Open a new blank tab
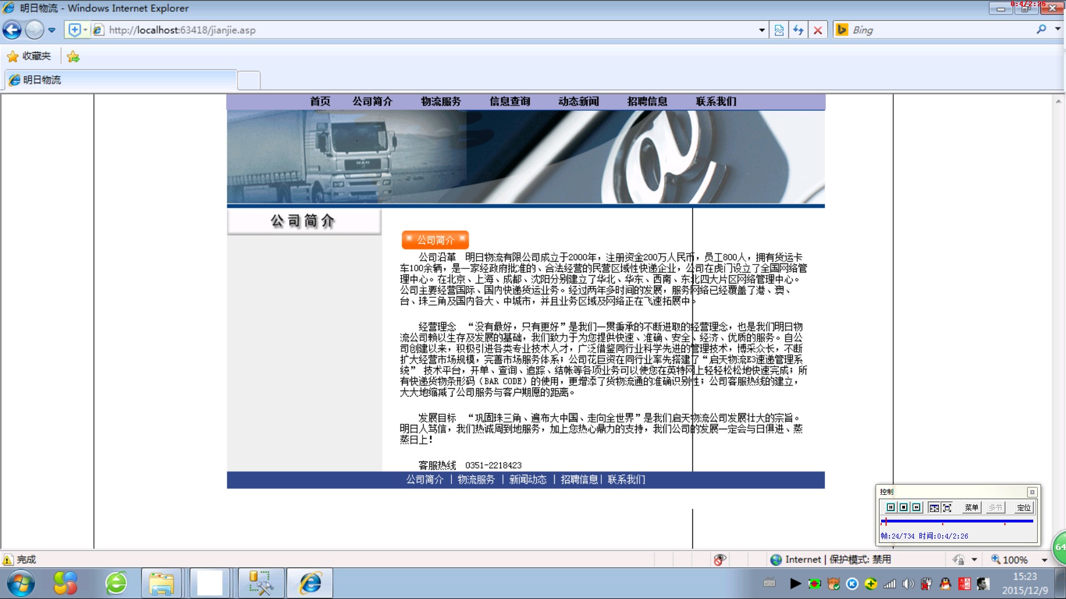The image size is (1066, 599). point(249,80)
